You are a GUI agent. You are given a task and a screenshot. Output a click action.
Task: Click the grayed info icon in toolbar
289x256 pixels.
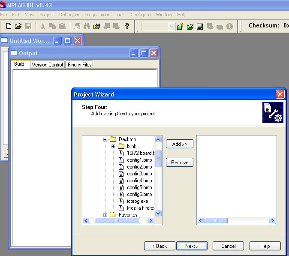[230, 27]
